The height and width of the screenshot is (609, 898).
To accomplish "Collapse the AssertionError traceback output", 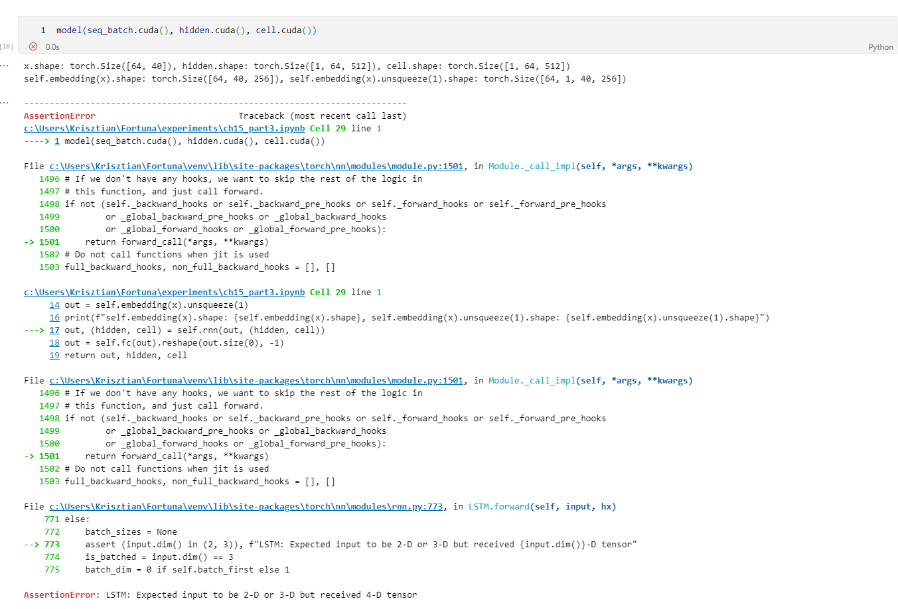I will 3,102.
